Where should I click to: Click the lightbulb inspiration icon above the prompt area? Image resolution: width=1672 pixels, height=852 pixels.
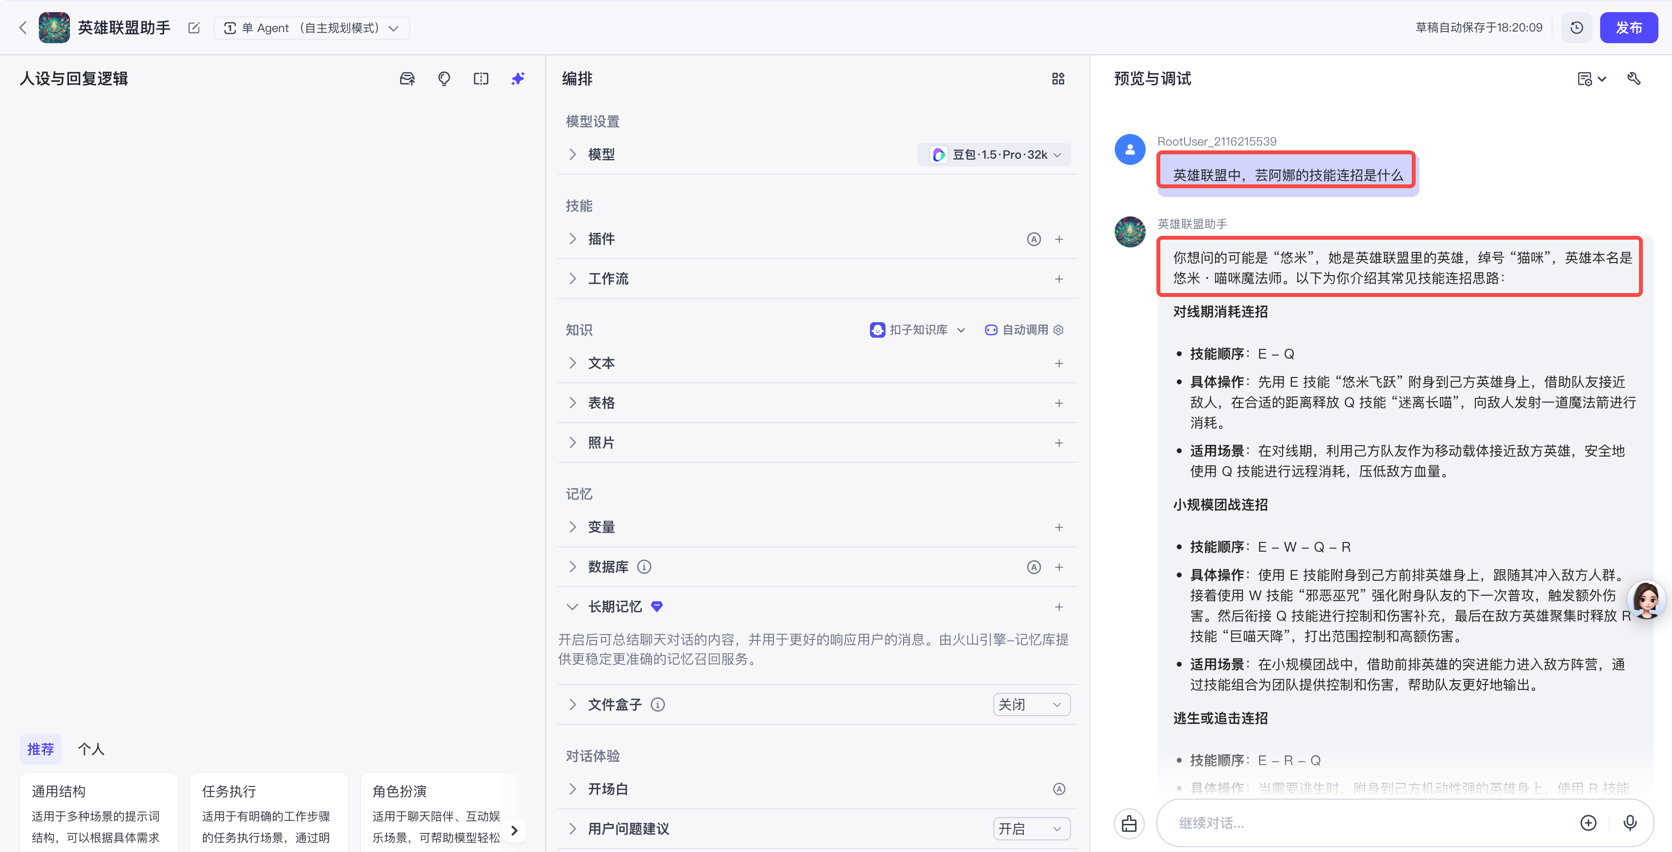coord(444,78)
